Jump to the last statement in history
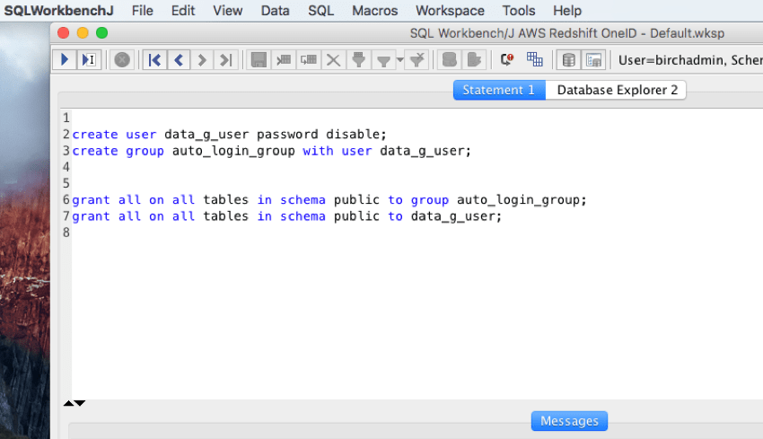The image size is (763, 439). click(x=225, y=60)
